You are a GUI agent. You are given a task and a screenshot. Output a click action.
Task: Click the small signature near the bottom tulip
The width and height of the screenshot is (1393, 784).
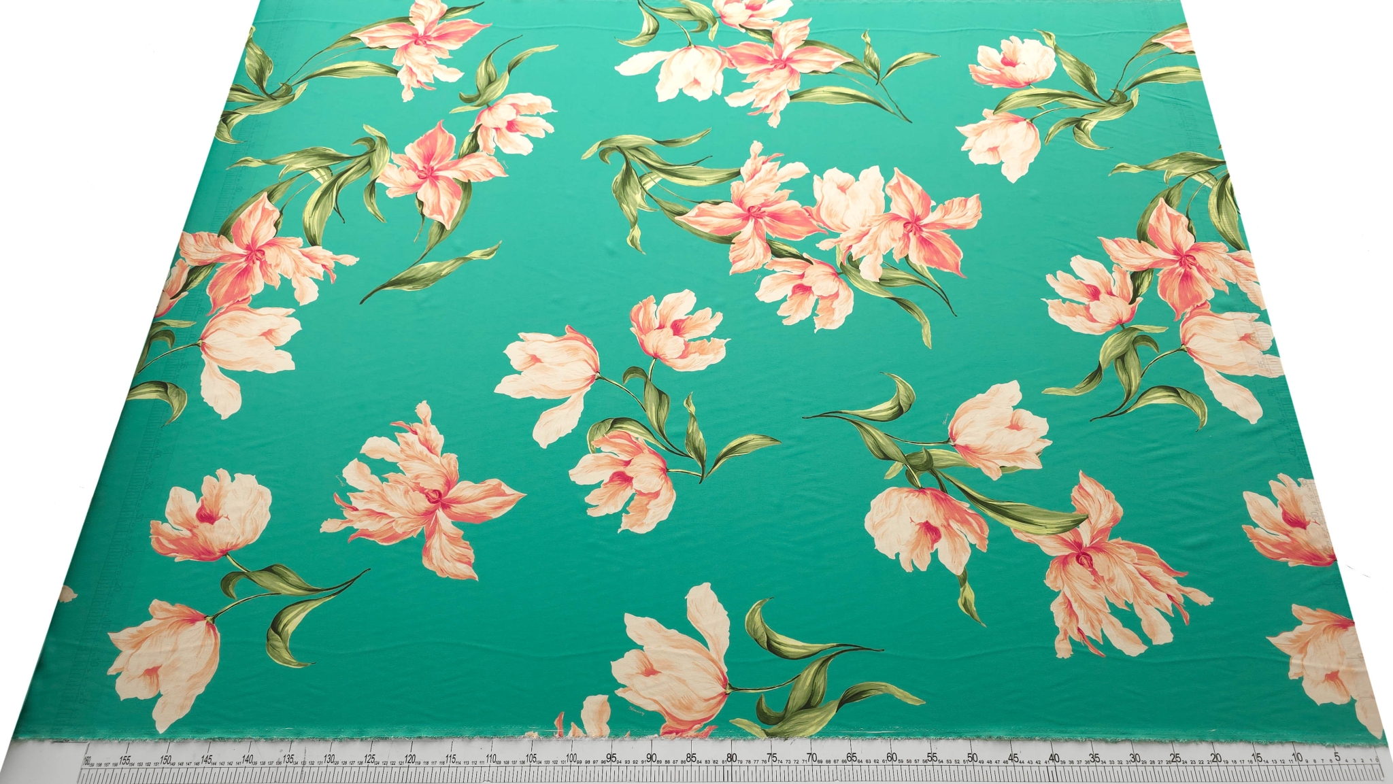636,712
